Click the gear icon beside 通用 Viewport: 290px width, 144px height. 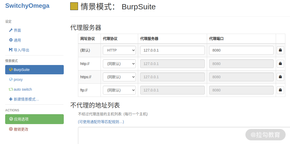click(x=11, y=40)
